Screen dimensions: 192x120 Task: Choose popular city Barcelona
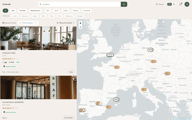[x=25, y=16]
